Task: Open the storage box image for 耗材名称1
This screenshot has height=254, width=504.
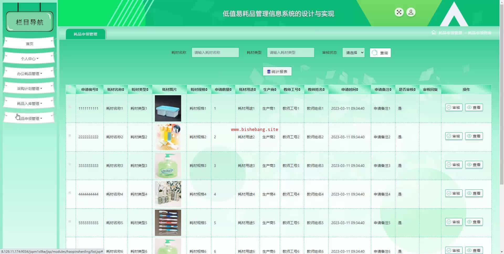Action: pyautogui.click(x=168, y=108)
